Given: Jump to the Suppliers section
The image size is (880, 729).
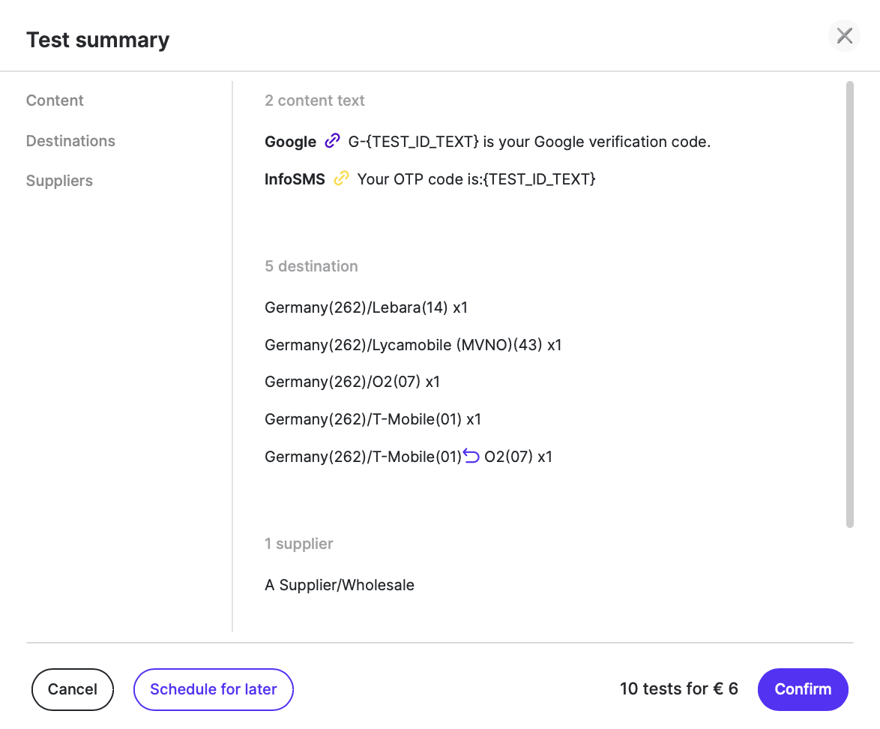Looking at the screenshot, I should click(59, 181).
